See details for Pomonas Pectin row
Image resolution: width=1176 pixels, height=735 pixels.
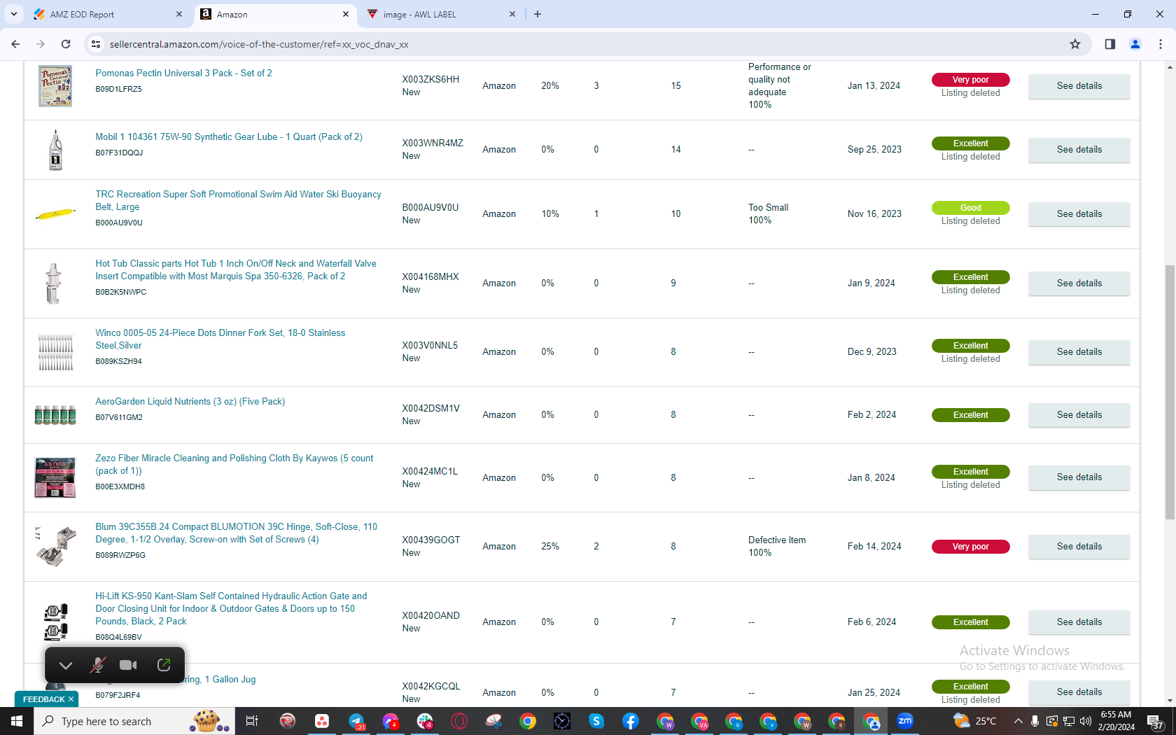click(1079, 86)
